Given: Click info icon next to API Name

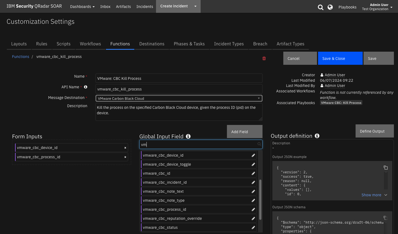Looking at the screenshot, I should point(86,87).
